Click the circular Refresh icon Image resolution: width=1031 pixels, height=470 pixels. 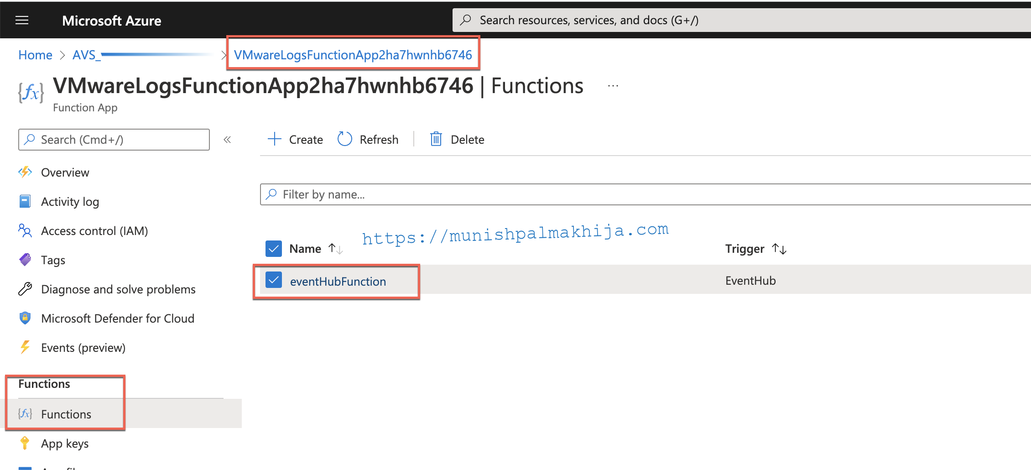coord(345,139)
